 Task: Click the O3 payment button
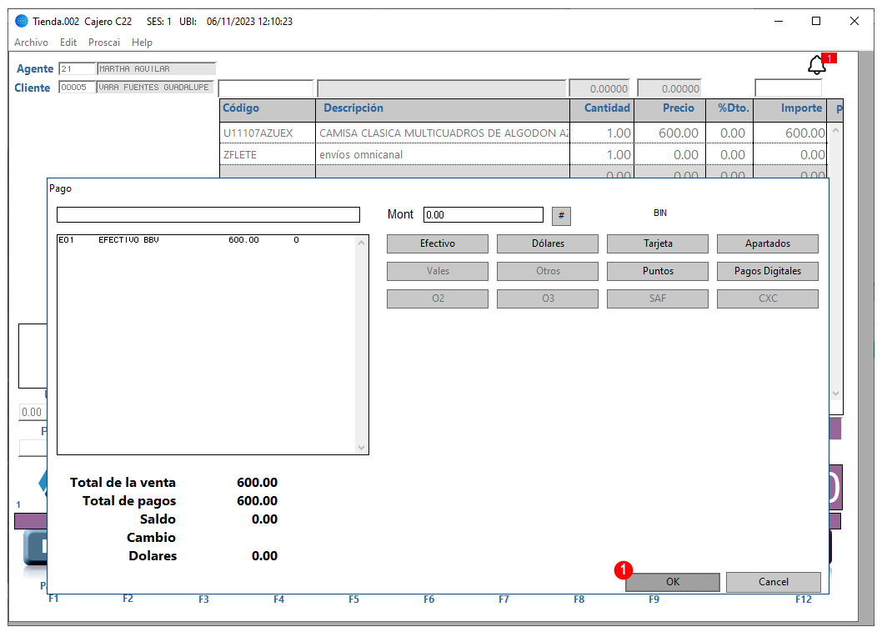coord(548,298)
